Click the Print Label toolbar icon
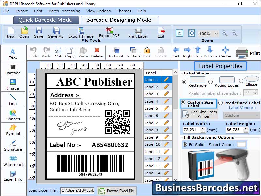The image size is (261, 196). (x=138, y=32)
